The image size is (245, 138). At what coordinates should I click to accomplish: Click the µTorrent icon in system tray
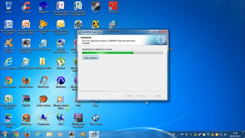[x=204, y=135]
